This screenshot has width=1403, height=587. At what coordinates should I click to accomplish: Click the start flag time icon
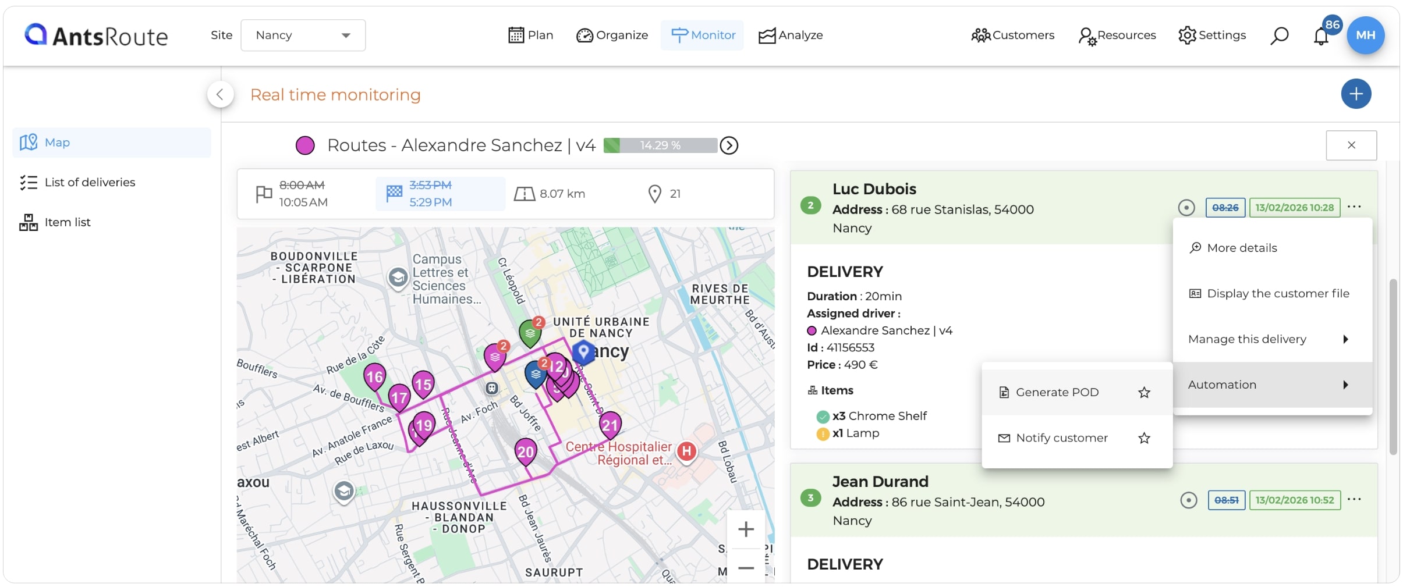pos(264,193)
